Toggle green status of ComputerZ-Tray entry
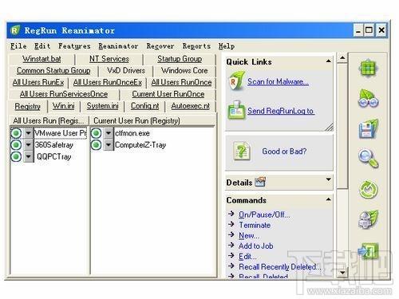Viewport: 399px width, 299px height. (96, 145)
